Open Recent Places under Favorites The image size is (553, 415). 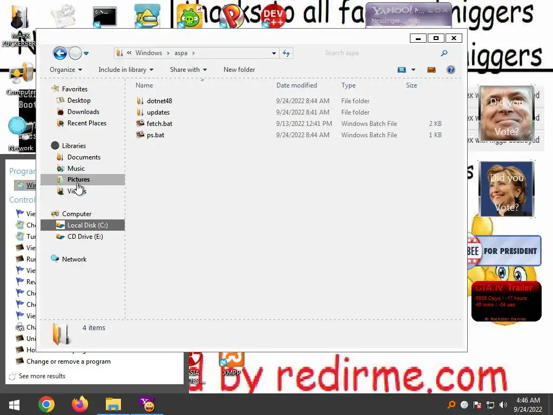[x=87, y=123]
